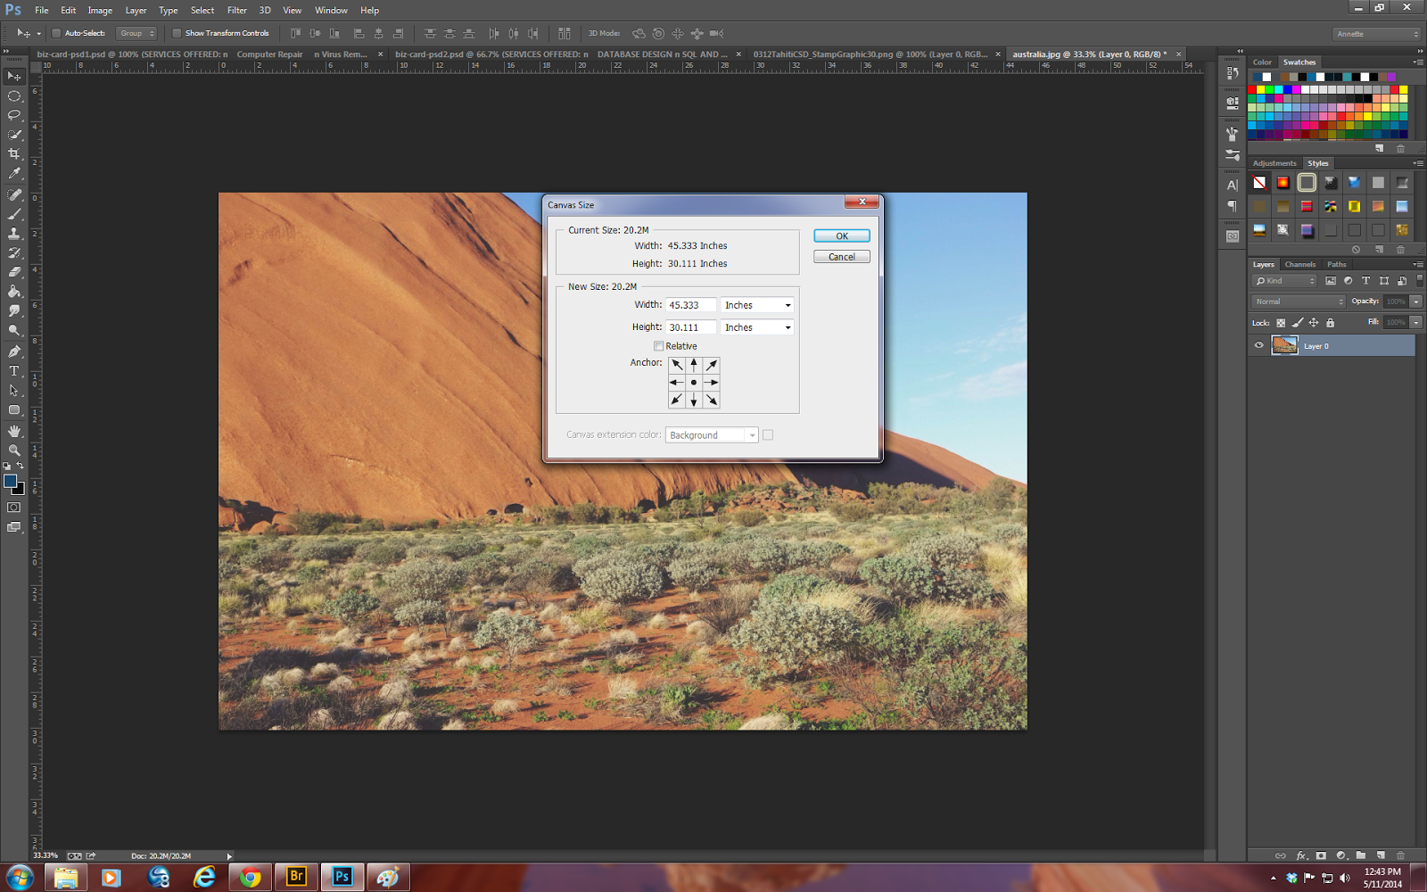
Task: Select the Clone Stamp tool
Action: tap(14, 234)
